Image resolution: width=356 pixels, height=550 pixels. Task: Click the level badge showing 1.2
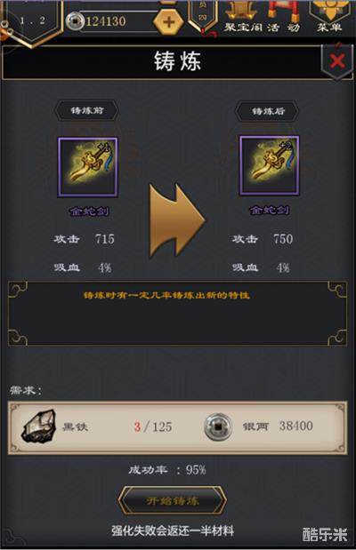(32, 21)
